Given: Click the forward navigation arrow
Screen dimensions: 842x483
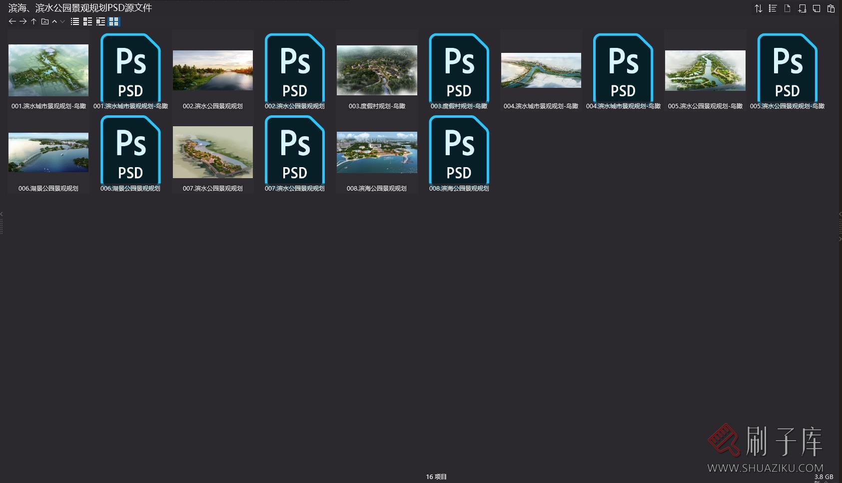Looking at the screenshot, I should pyautogui.click(x=23, y=21).
